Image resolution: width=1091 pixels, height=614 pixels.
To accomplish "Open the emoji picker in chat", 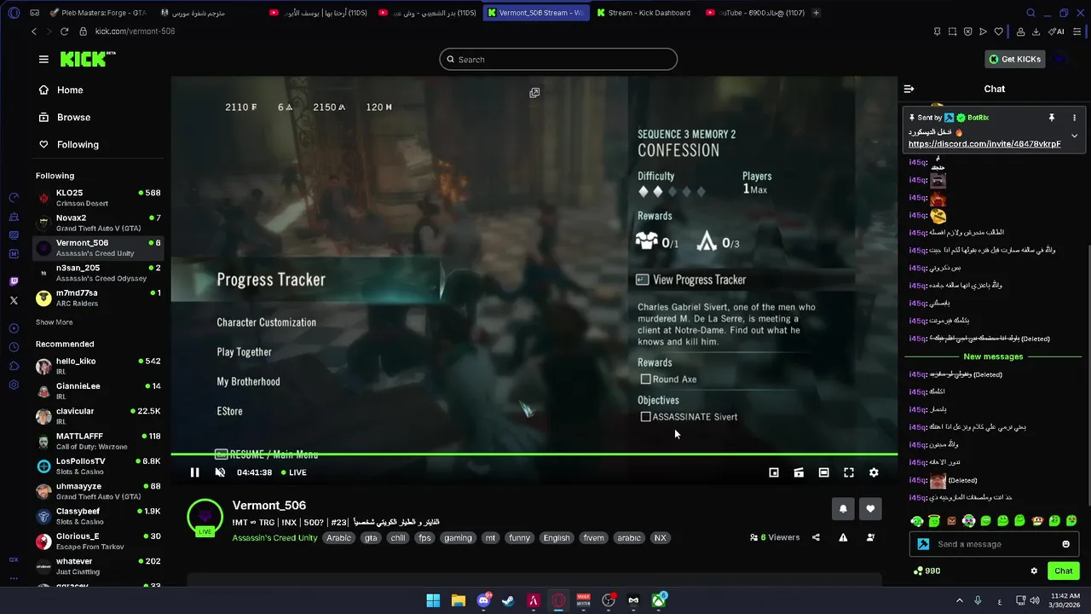I will [1065, 544].
